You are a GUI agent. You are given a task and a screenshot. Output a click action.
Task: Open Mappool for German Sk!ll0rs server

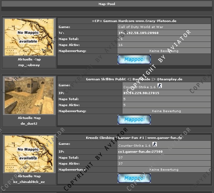[x=134, y=119]
